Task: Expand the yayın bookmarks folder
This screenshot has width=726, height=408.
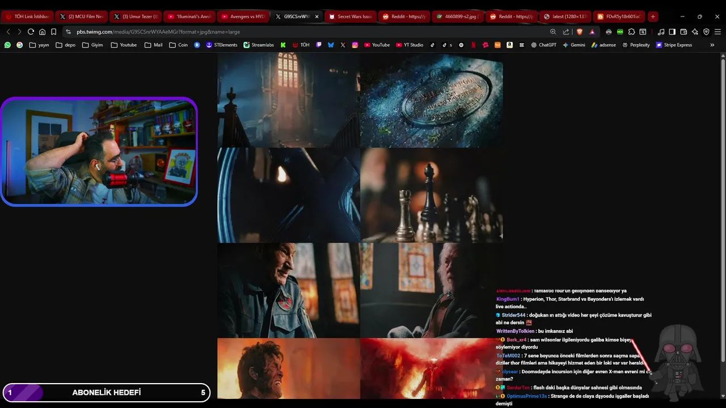Action: point(39,45)
